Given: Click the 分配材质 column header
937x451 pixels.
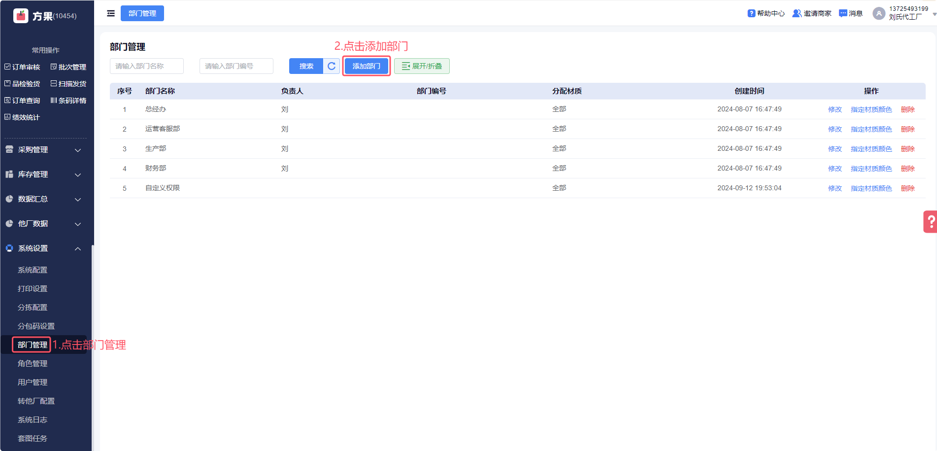Looking at the screenshot, I should [x=567, y=91].
